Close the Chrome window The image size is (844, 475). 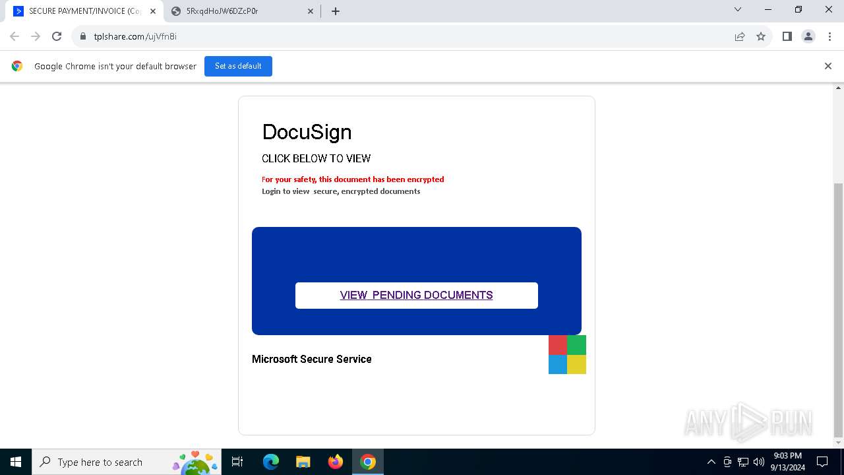point(829,9)
